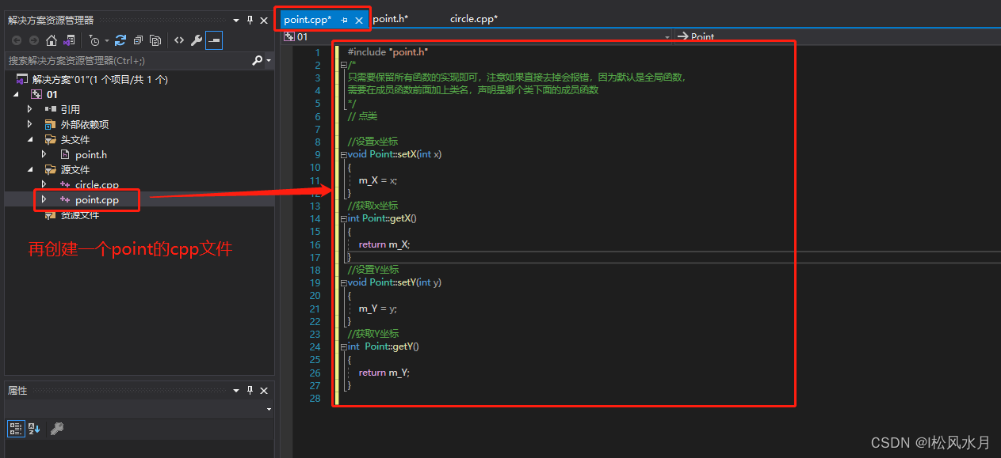The width and height of the screenshot is (1001, 458).
Task: Toggle Categorized view in Properties panel
Action: click(x=16, y=429)
